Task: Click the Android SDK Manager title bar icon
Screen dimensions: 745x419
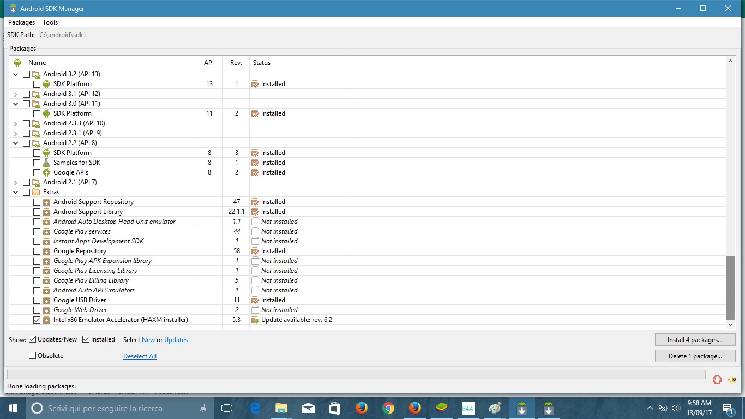Action: (13, 9)
